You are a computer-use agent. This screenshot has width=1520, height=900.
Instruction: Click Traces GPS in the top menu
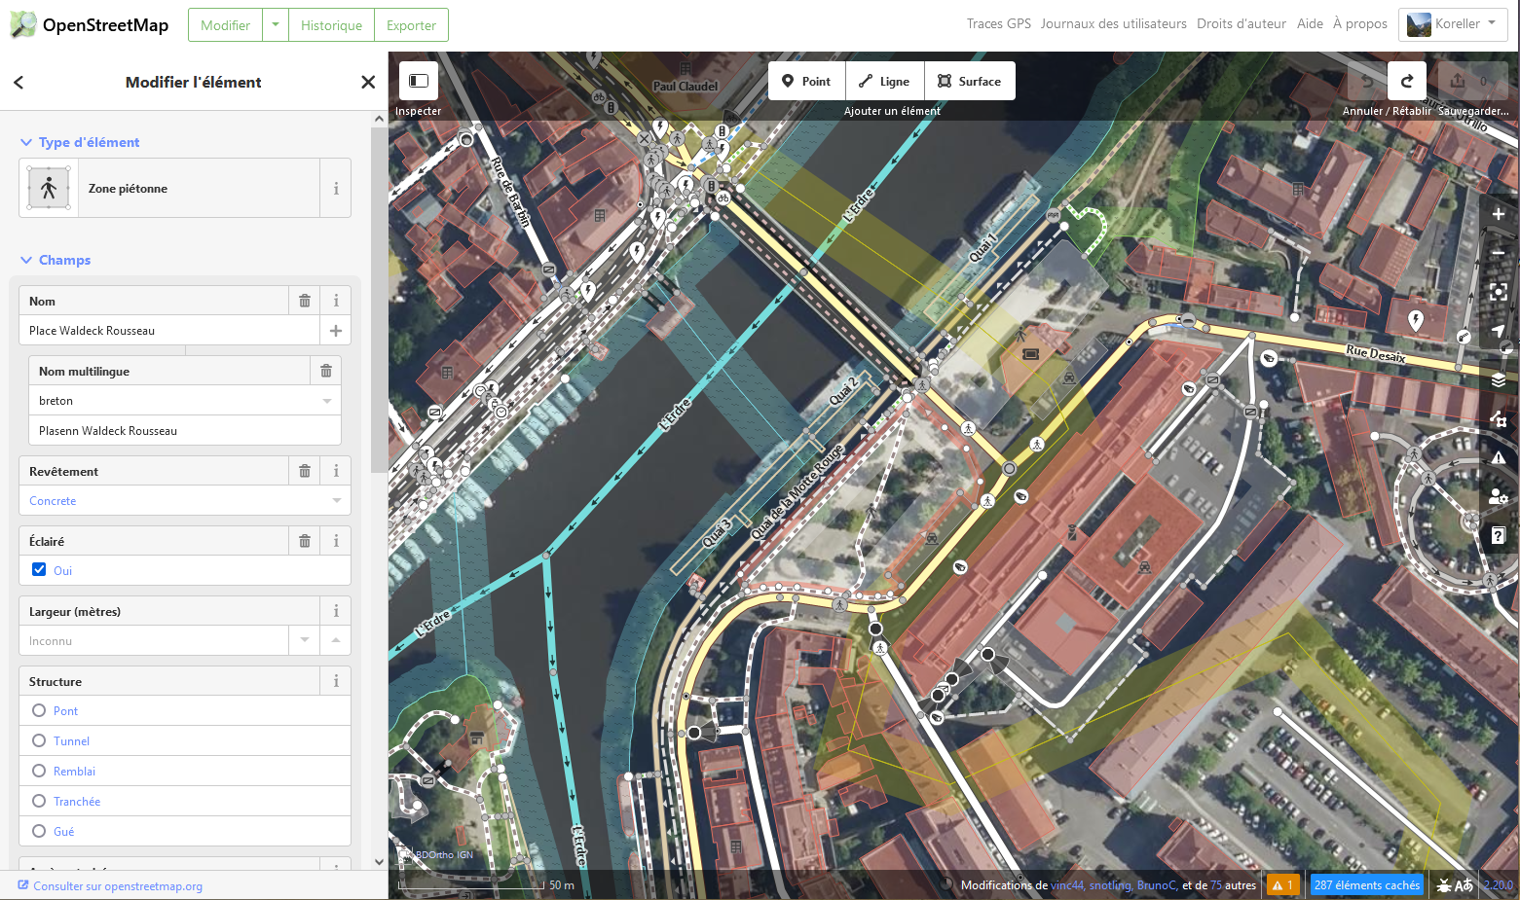pos(998,24)
